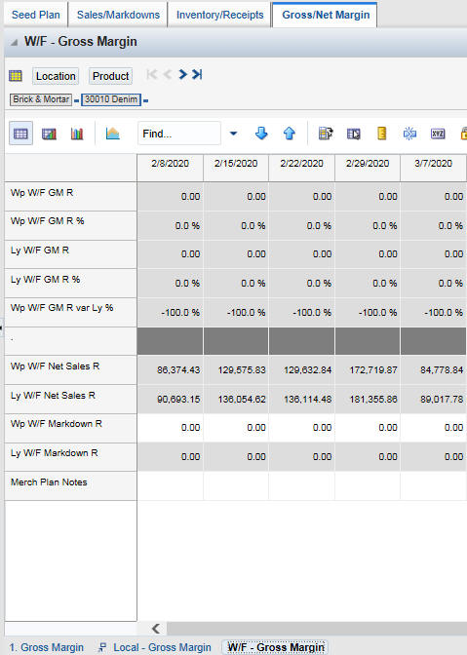467x655 pixels.
Task: Select the 2/29/2020 column header
Action: point(368,168)
